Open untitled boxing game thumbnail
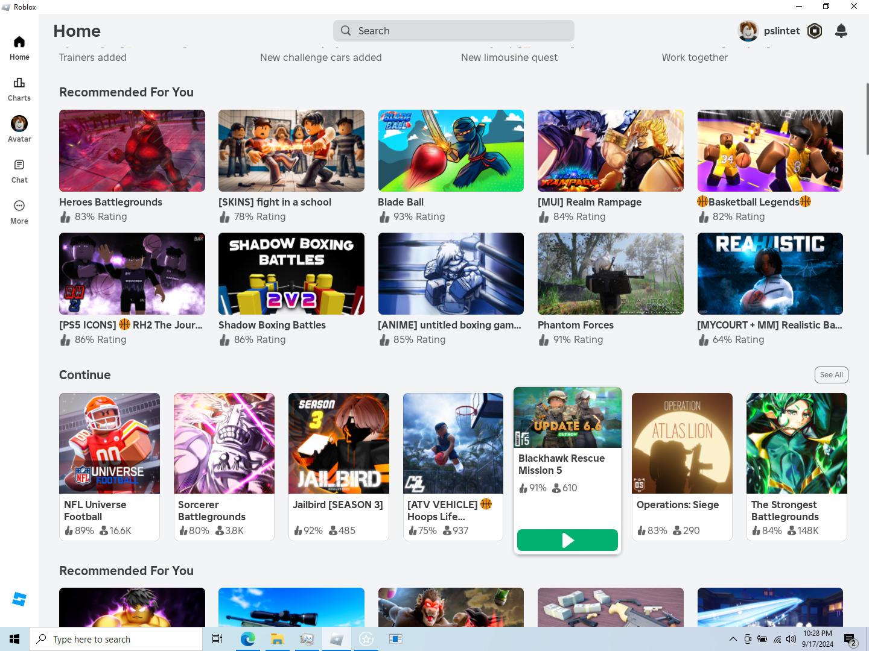Screen dimensions: 869x651 [451, 274]
